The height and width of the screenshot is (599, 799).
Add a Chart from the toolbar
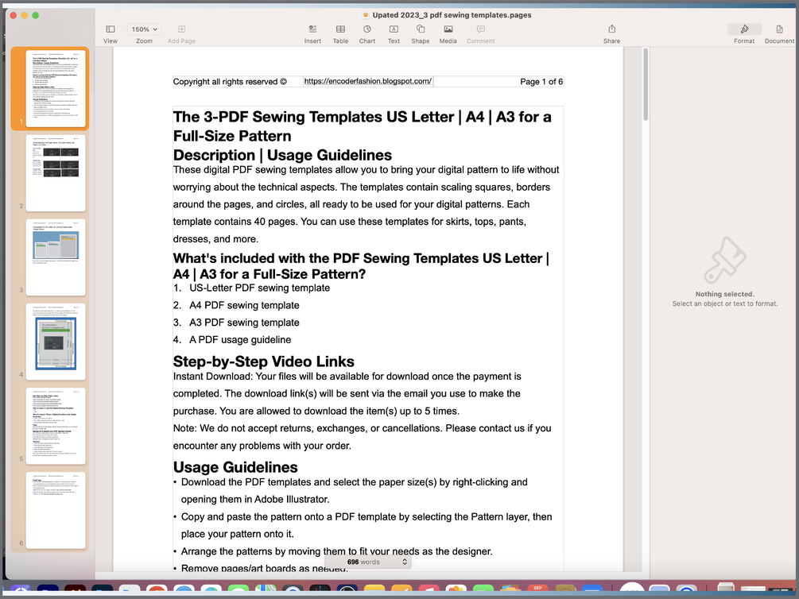367,34
